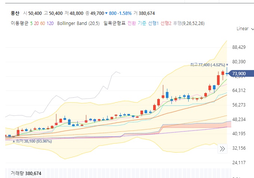
Task: Click the 60-day moving average label
Action: tap(43, 23)
